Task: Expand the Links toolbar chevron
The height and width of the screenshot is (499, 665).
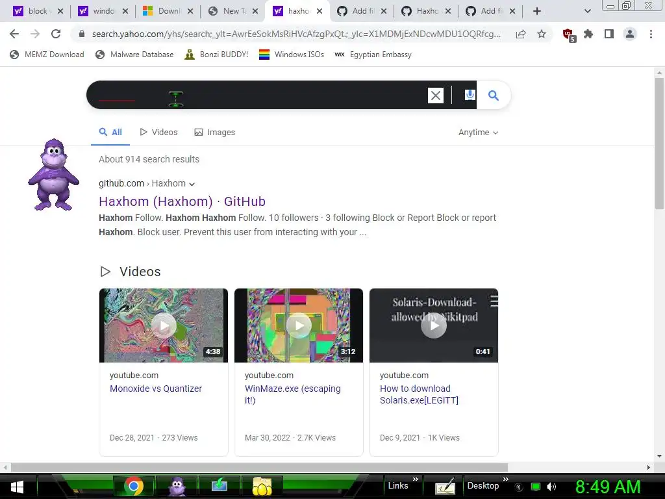Action: [x=416, y=480]
